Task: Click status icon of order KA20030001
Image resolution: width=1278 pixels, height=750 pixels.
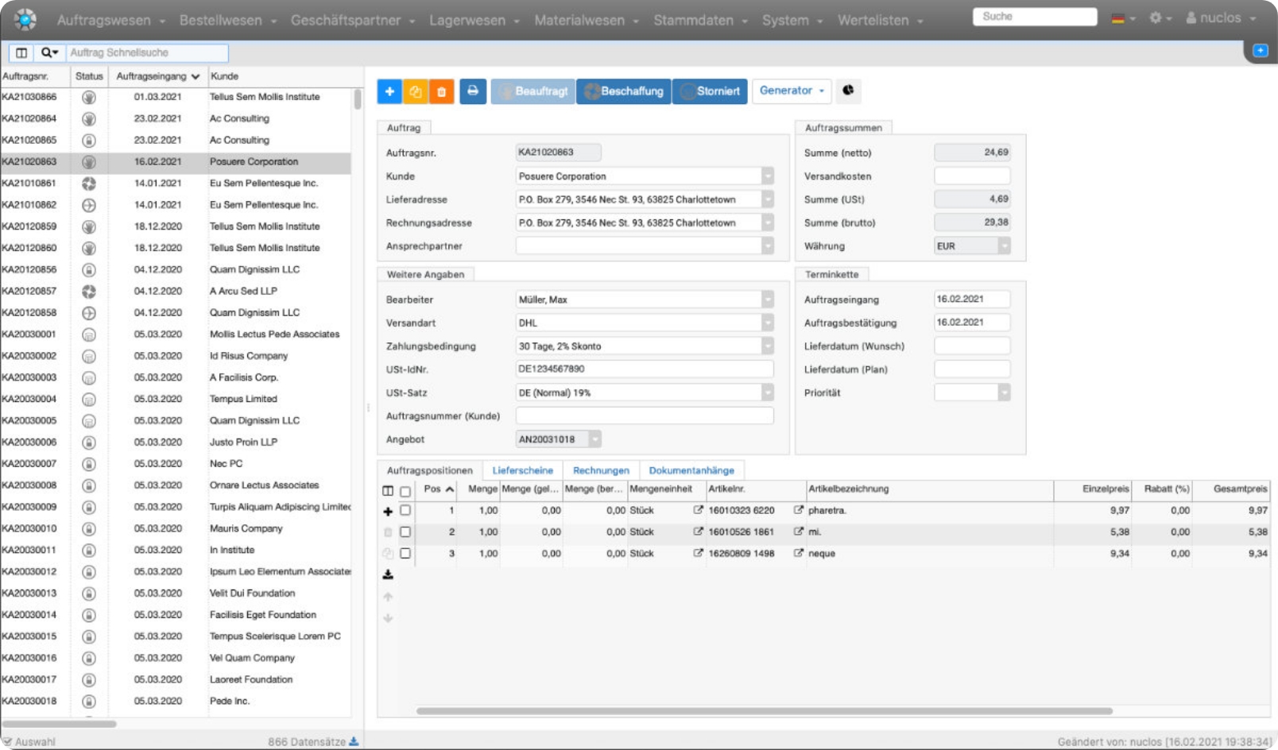Action: (x=89, y=334)
